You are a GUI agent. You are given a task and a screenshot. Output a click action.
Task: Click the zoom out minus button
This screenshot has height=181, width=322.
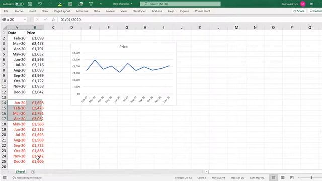tap(299, 177)
